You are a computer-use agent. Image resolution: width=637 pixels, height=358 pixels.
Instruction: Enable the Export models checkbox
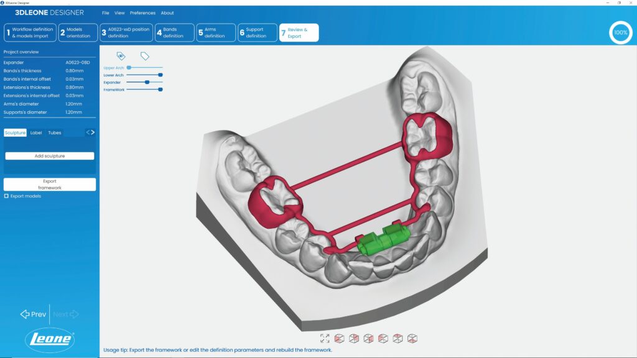pyautogui.click(x=7, y=196)
